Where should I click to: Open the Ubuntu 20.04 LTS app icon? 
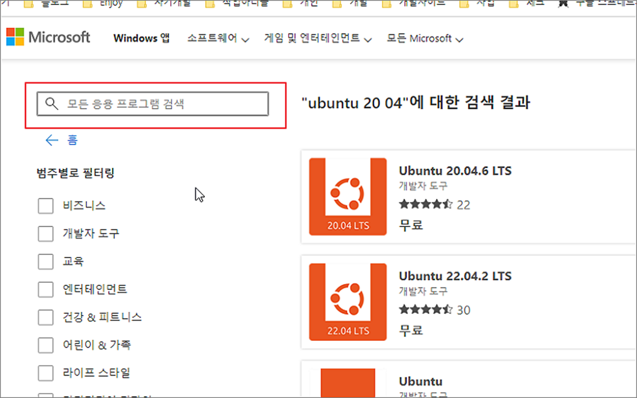click(348, 197)
